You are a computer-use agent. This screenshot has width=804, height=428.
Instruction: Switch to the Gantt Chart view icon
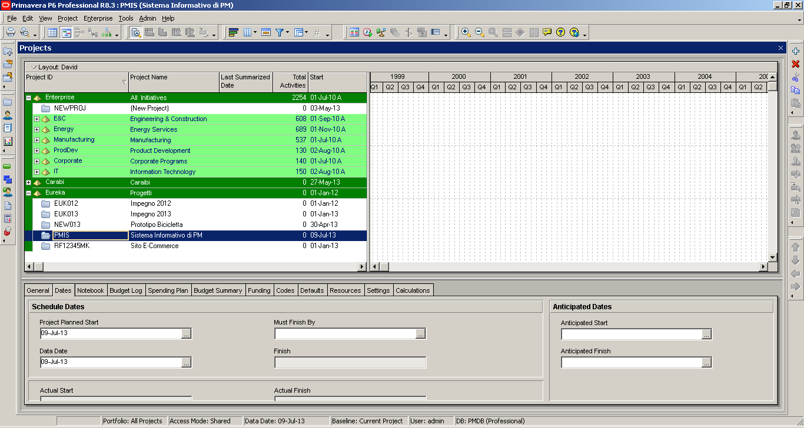click(x=67, y=33)
